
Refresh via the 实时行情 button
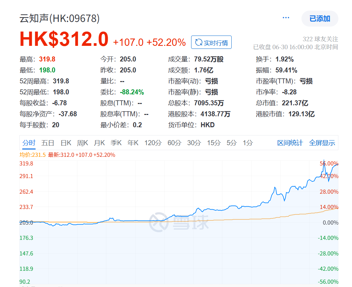(x=211, y=42)
